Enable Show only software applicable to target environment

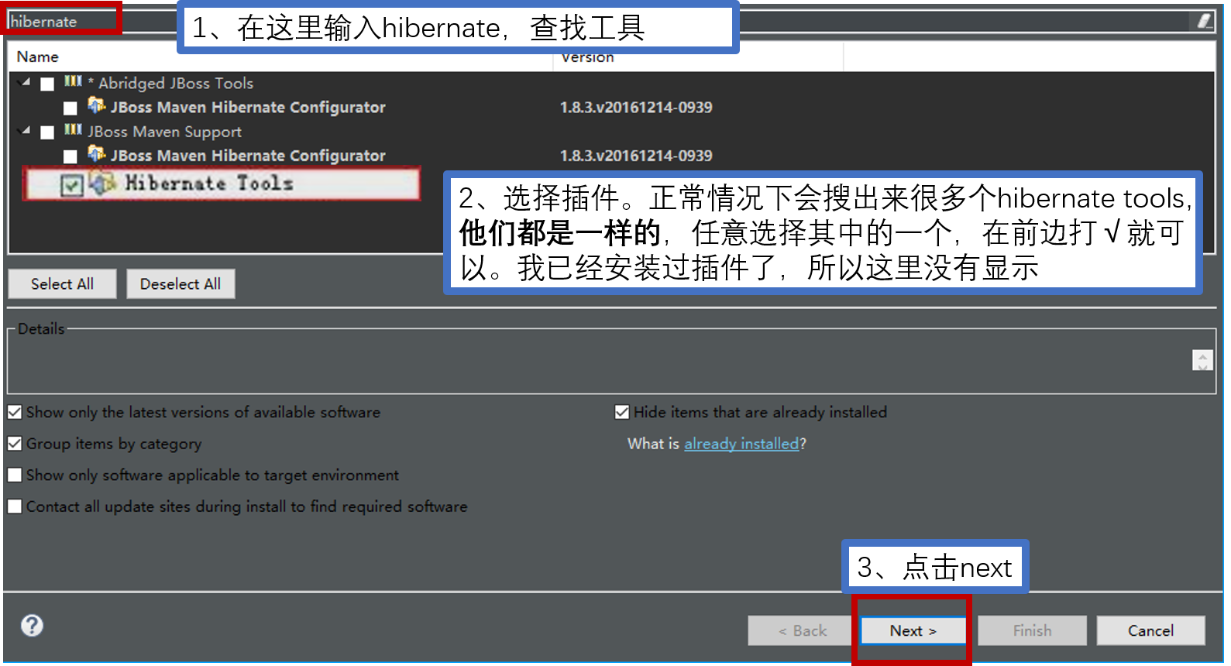tap(15, 475)
